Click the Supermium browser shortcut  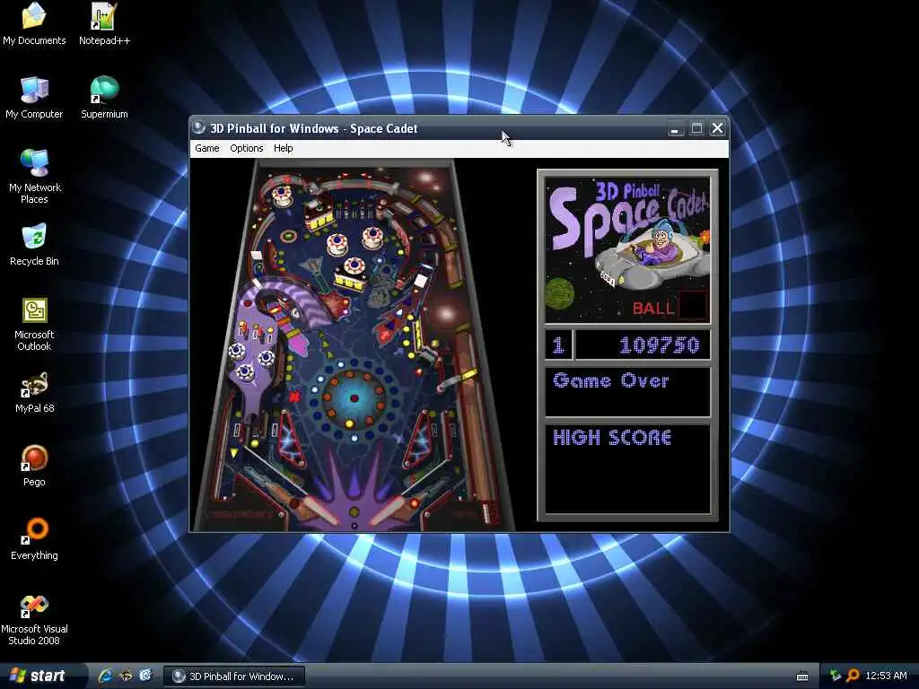pyautogui.click(x=104, y=98)
